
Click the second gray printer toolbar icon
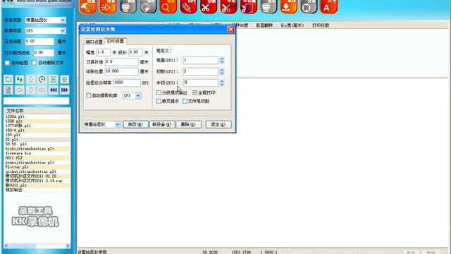(x=268, y=6)
